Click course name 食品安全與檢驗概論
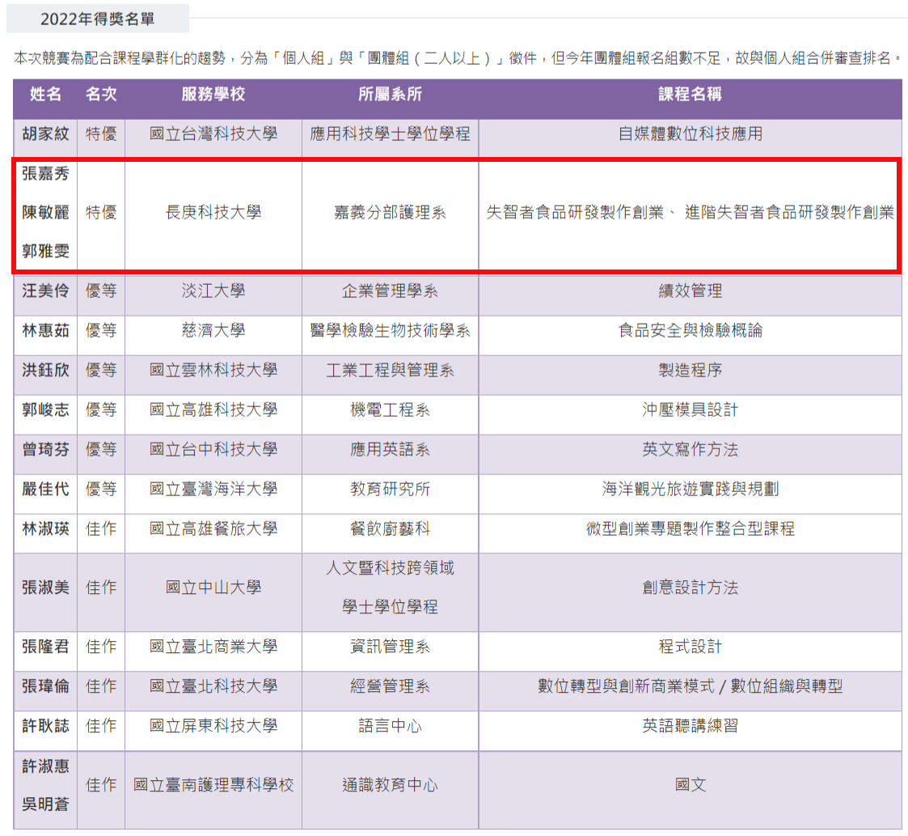The image size is (908, 836). point(690,330)
